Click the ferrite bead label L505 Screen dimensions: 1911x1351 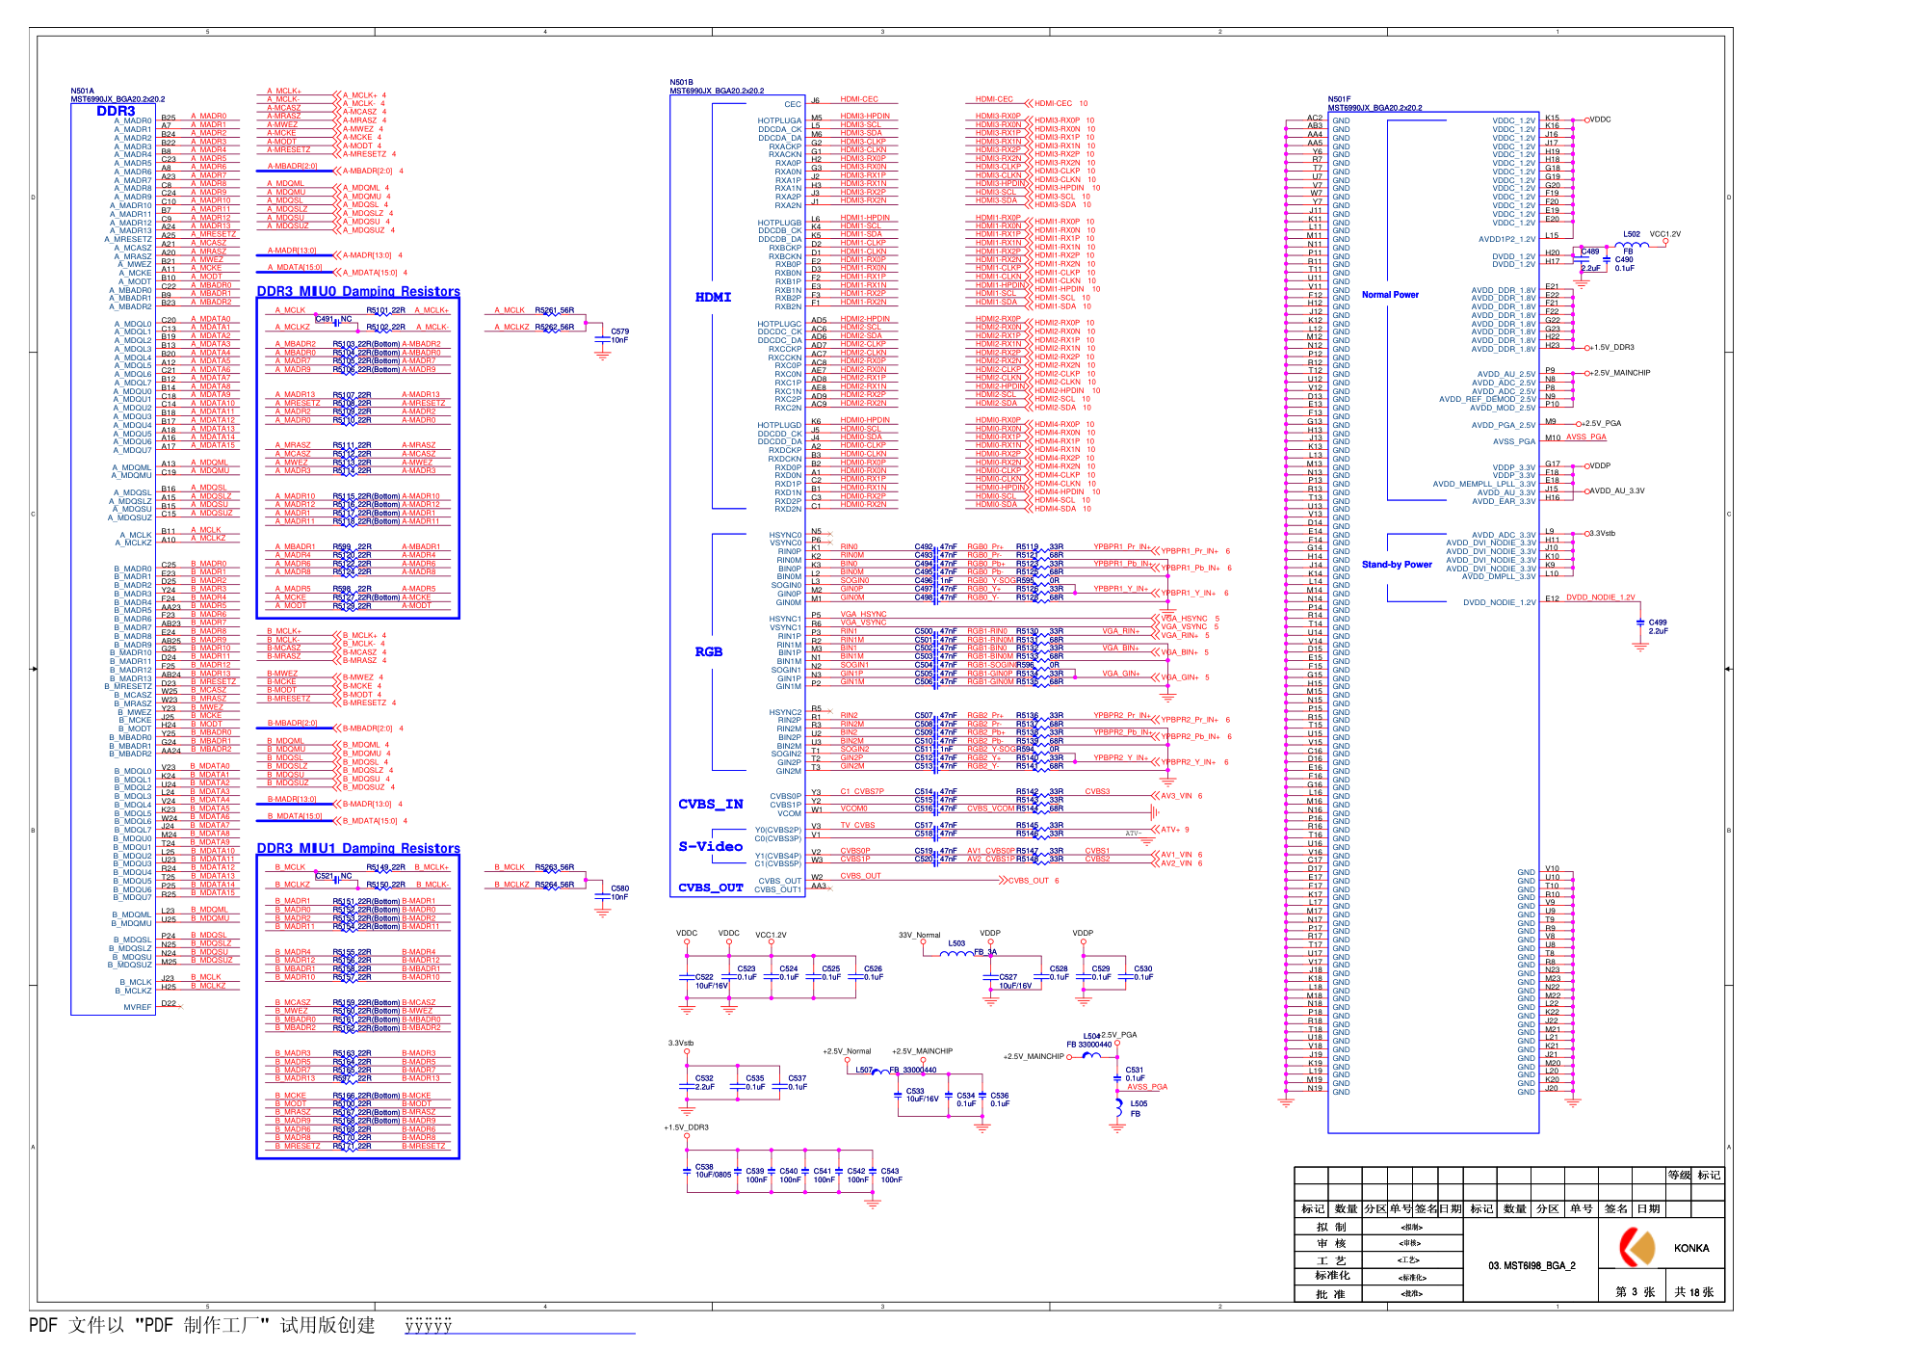point(1139,1103)
